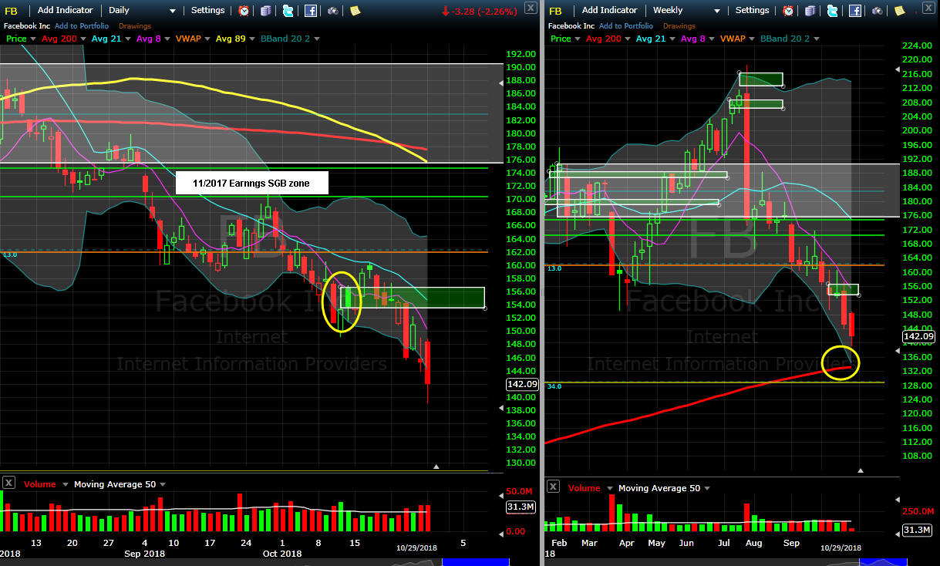Click the alarm clock alert icon on Daily chart

(244, 11)
